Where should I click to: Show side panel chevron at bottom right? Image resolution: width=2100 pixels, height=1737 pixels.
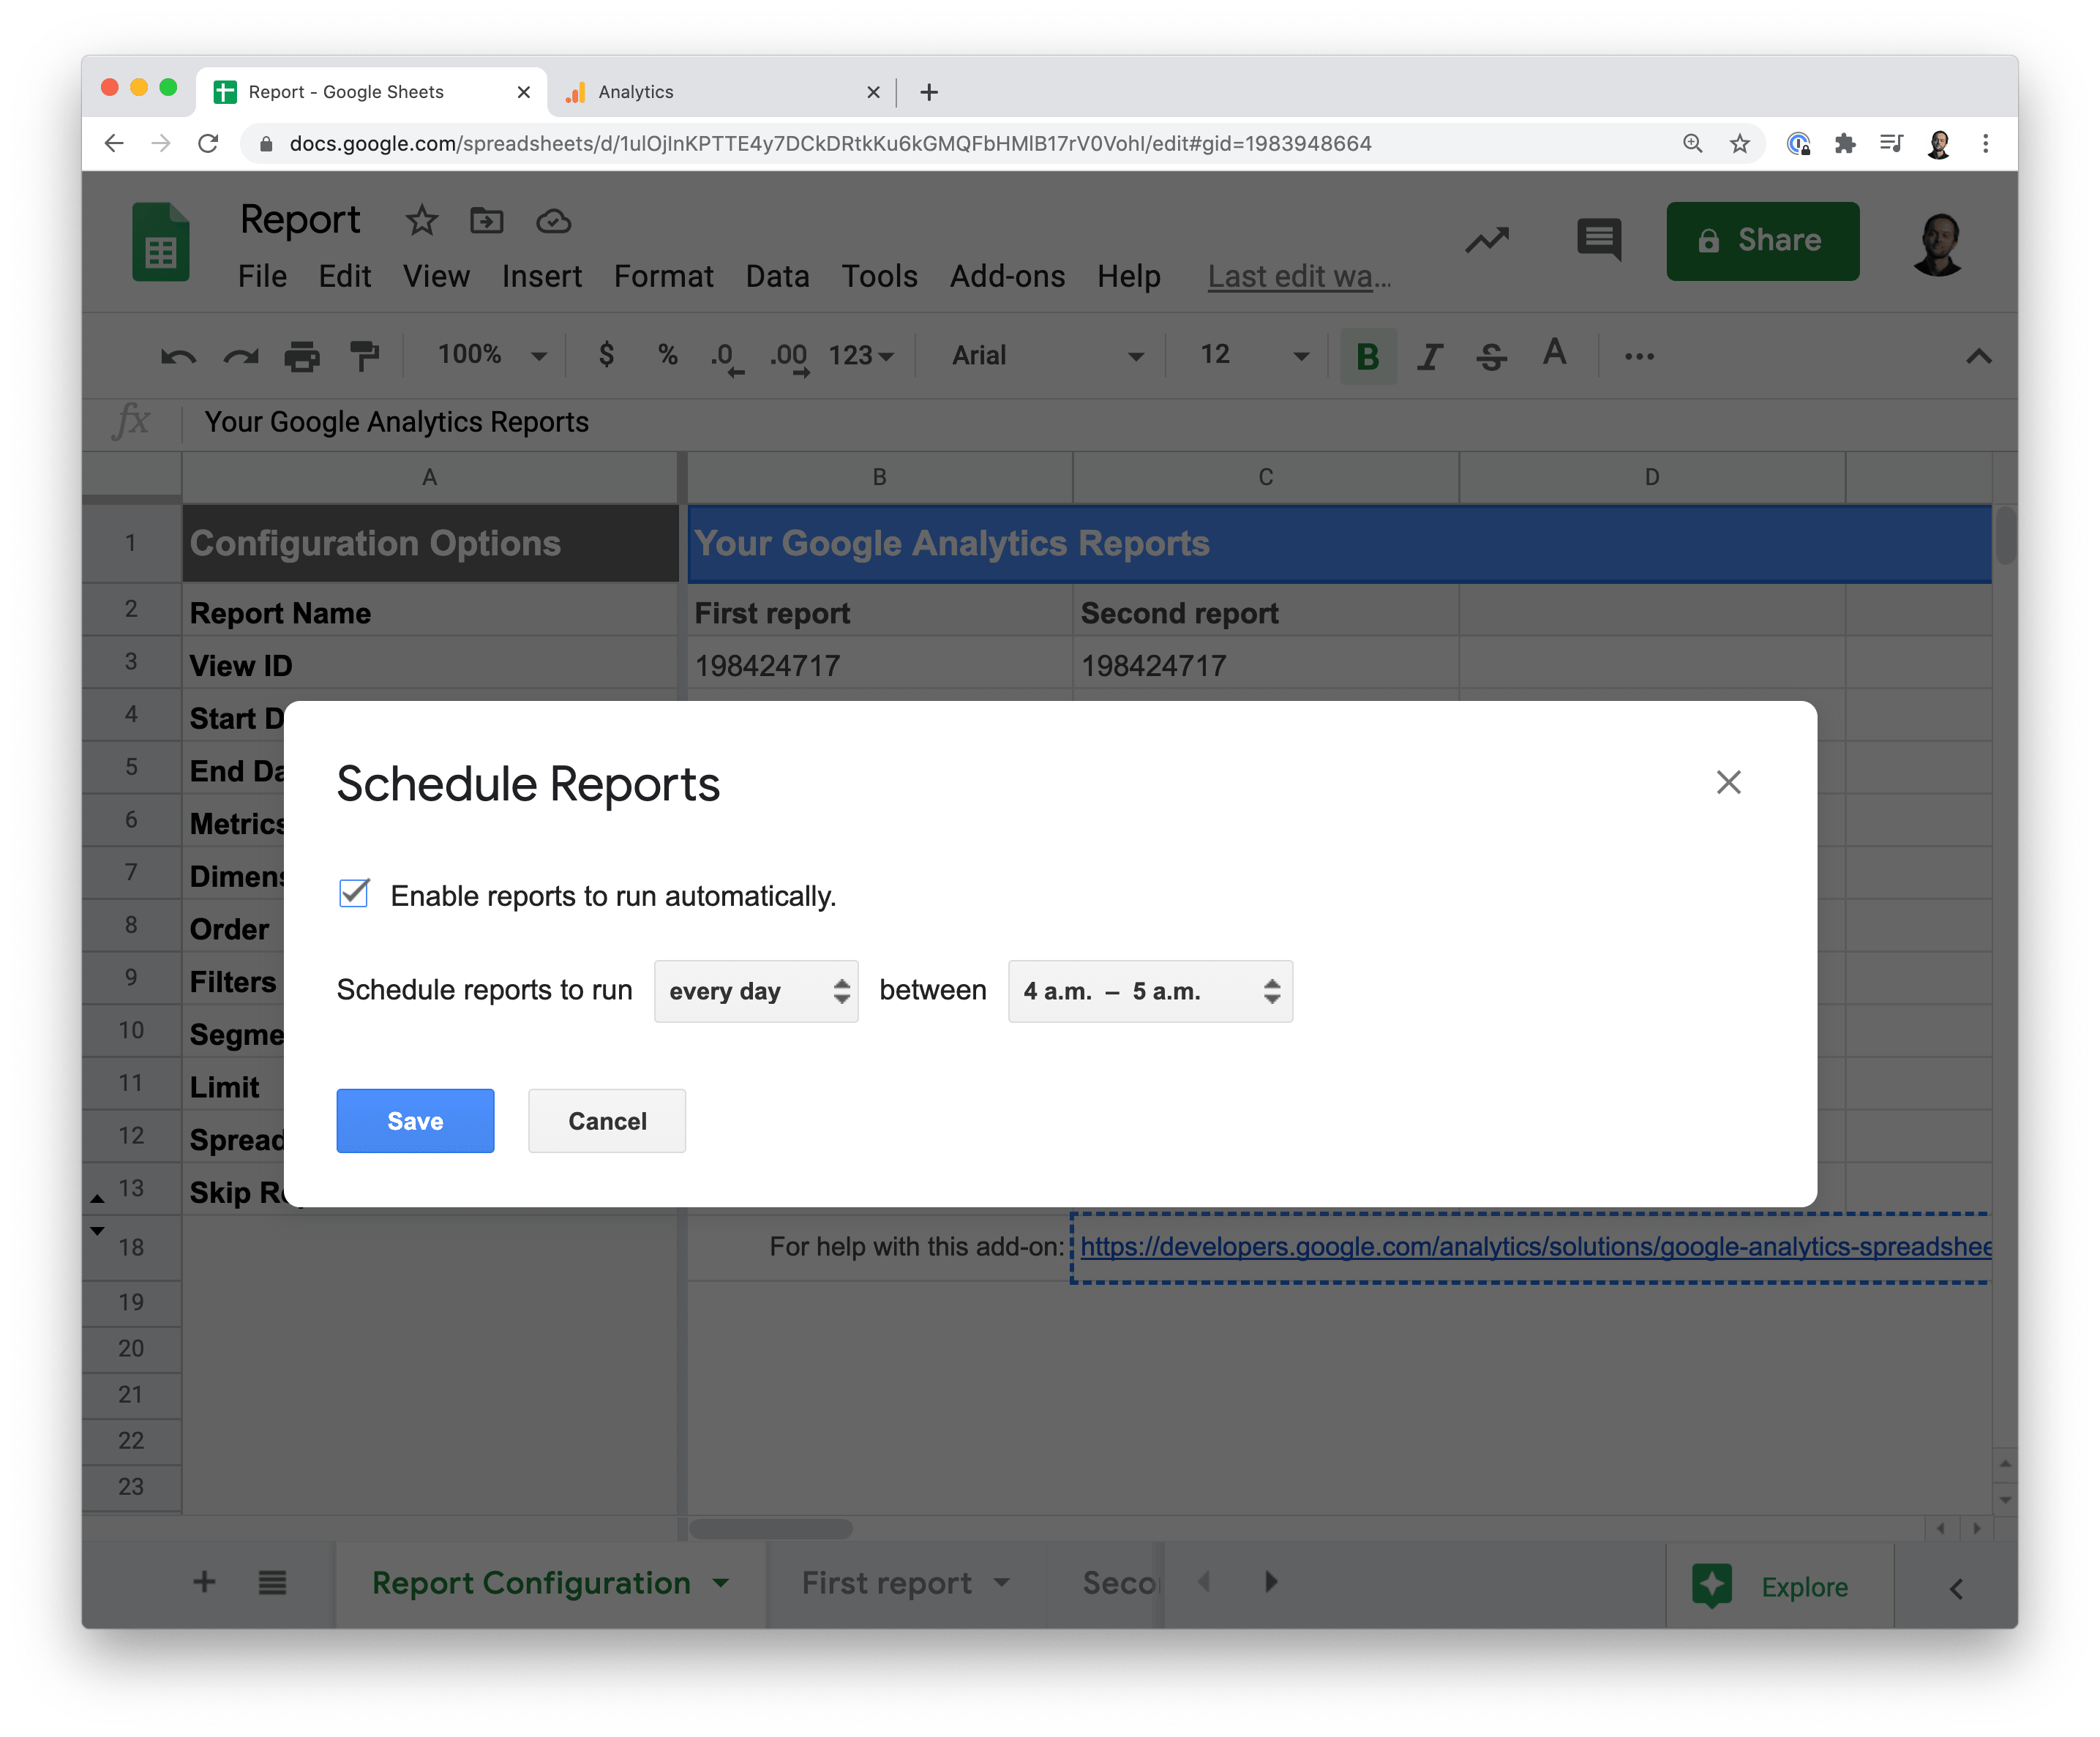tap(1956, 1588)
